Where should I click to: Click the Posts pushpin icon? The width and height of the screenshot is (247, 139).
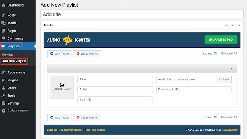tap(4, 15)
